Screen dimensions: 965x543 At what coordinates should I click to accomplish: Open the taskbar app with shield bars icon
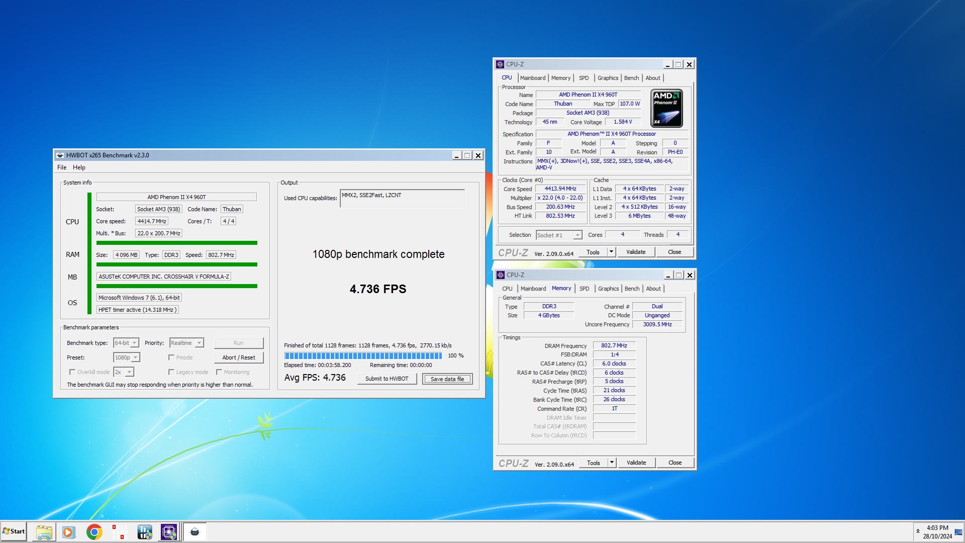(144, 532)
